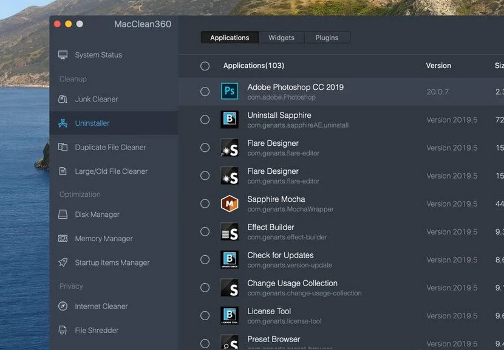Click com.adobe.Photoshop bundle identifier

[281, 97]
